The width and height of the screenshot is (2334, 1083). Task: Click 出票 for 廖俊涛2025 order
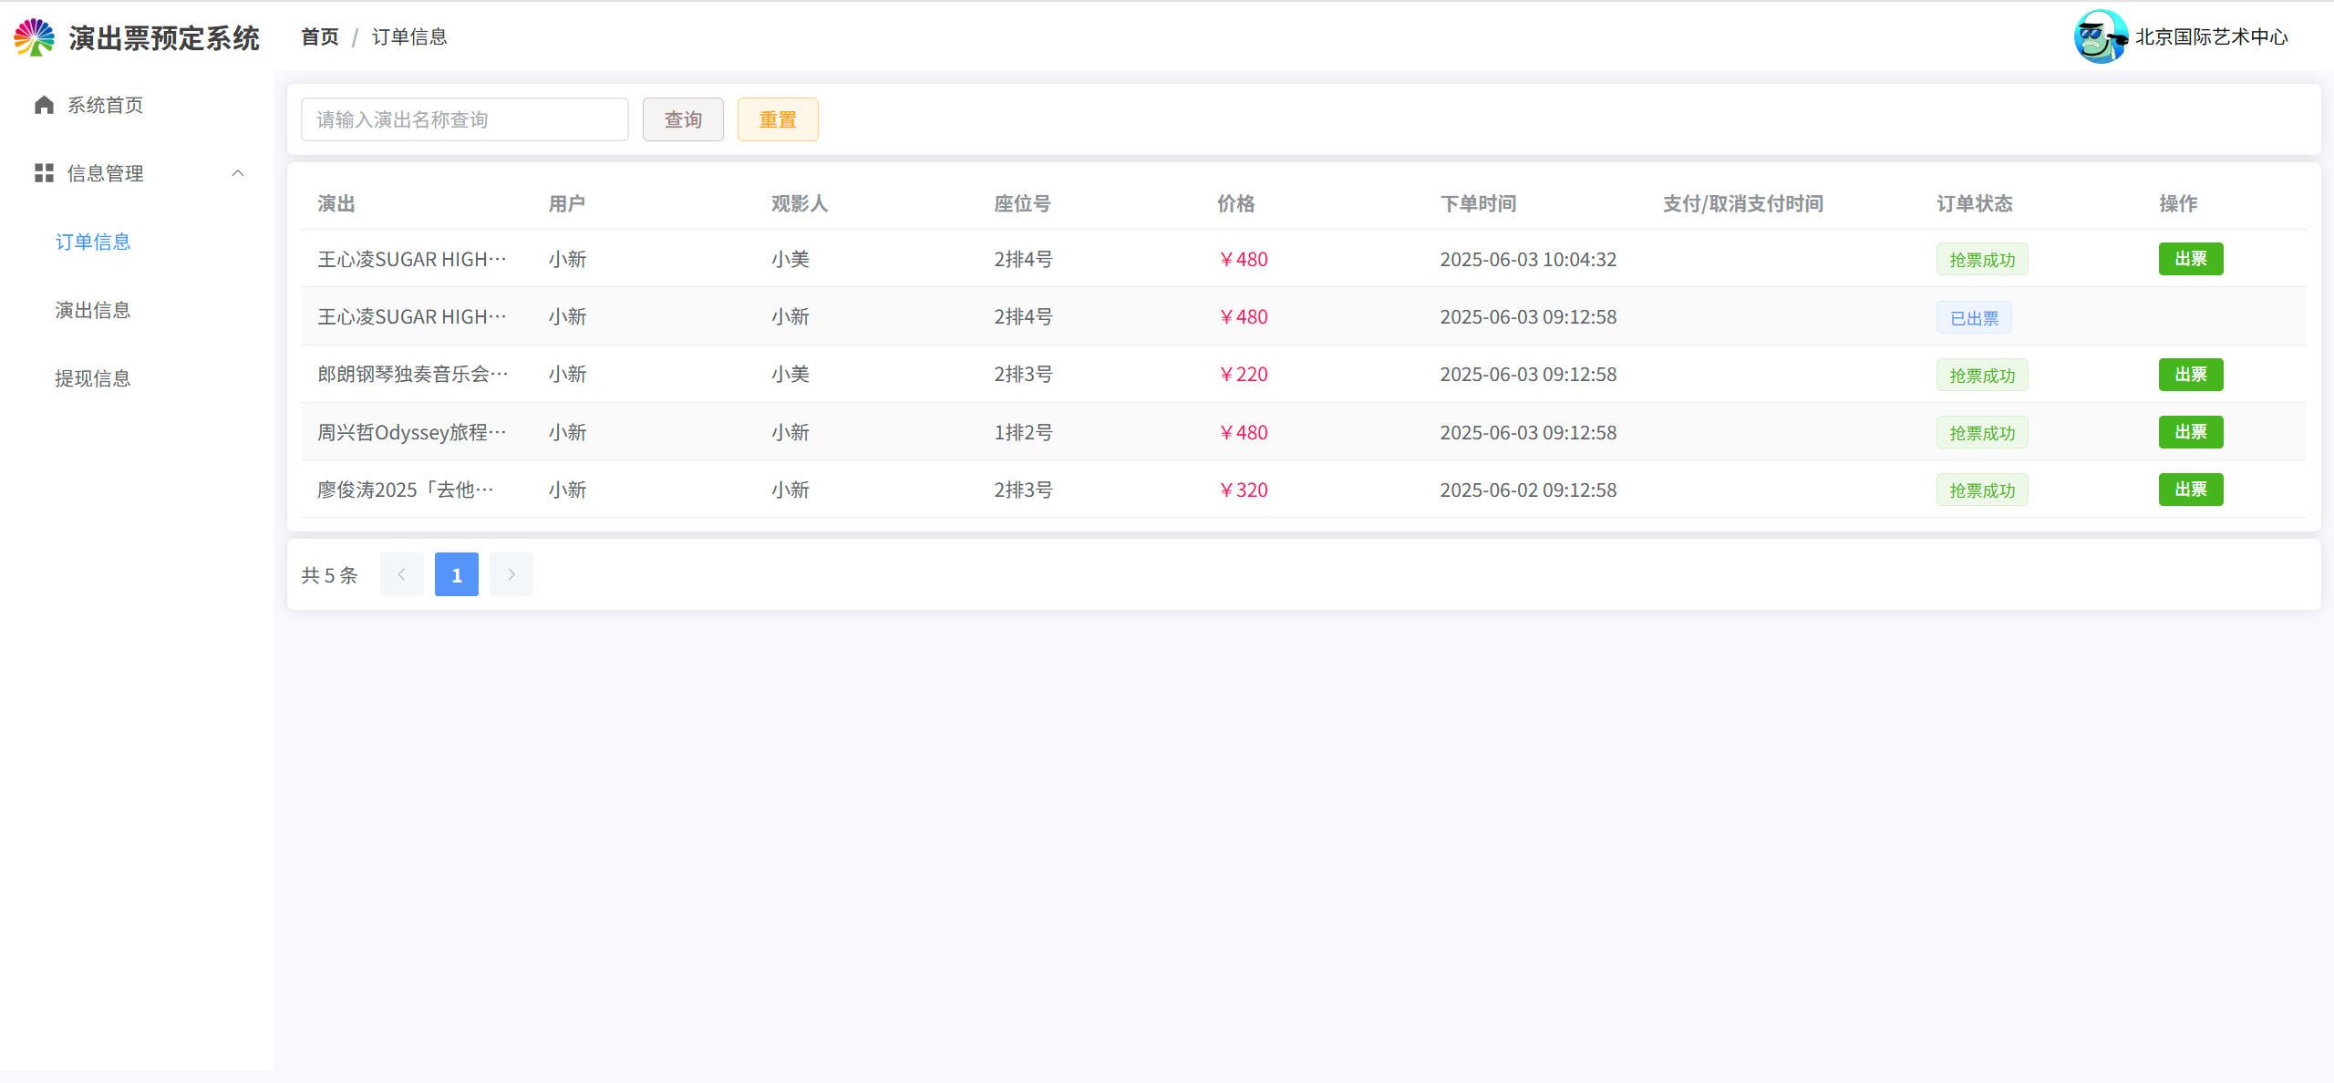point(2190,490)
